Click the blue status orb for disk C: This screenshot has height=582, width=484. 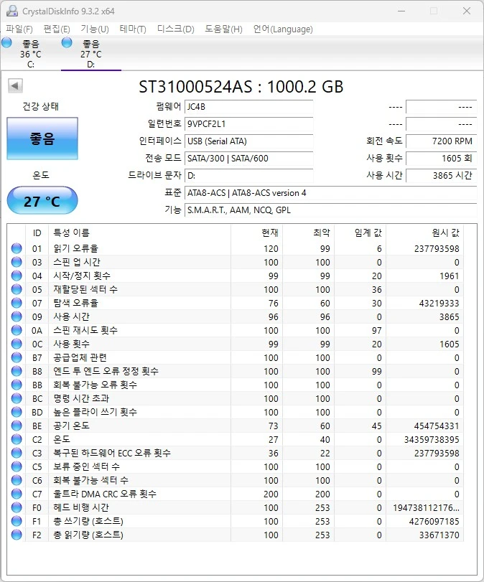6,42
